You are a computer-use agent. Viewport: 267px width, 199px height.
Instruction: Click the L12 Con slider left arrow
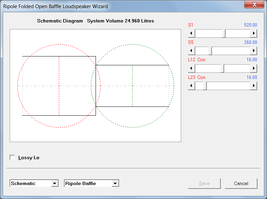pyautogui.click(x=191, y=68)
